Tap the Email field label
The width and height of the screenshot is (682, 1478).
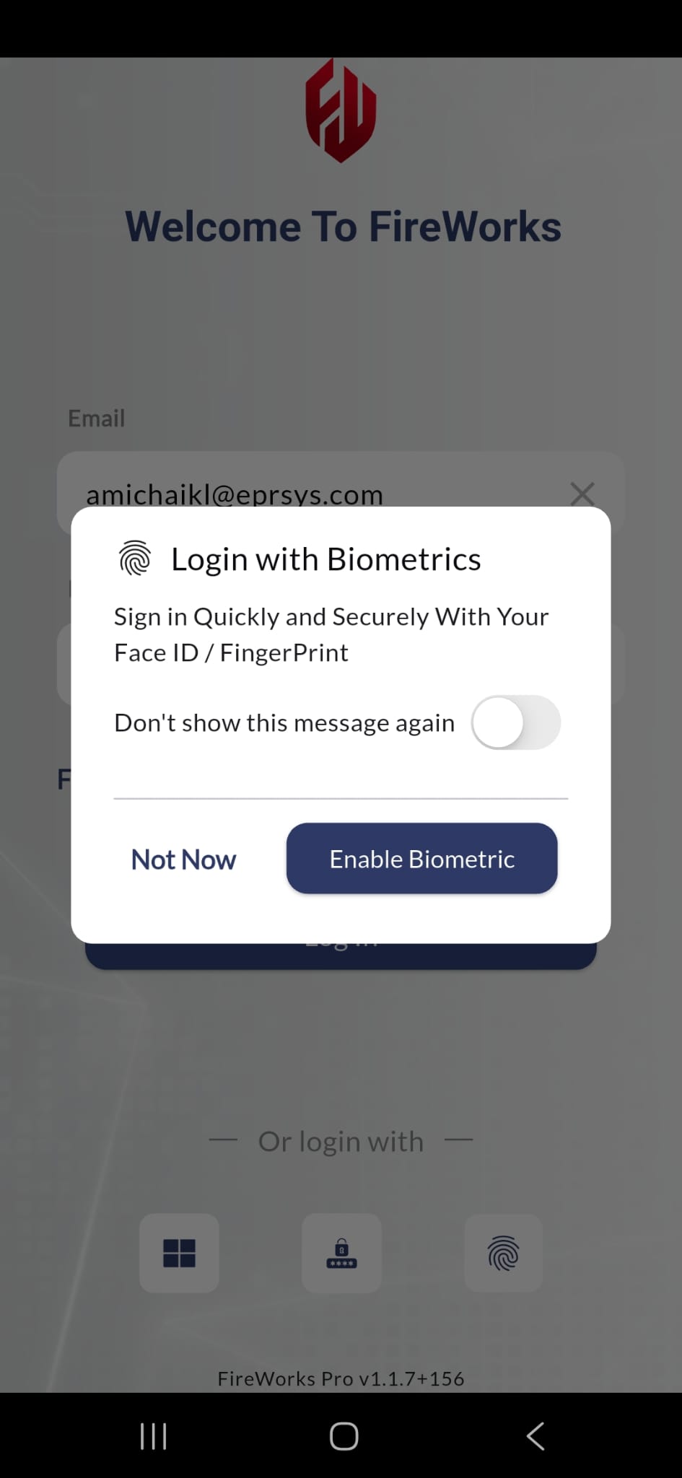(x=96, y=419)
